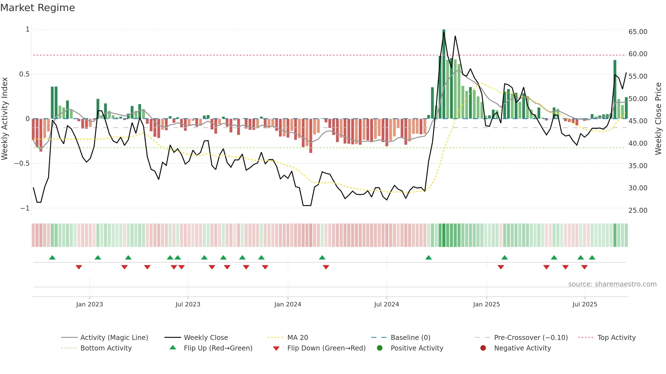Click the Weekly Close Price axis title
The width and height of the screenshot is (666, 374).
(x=658, y=119)
